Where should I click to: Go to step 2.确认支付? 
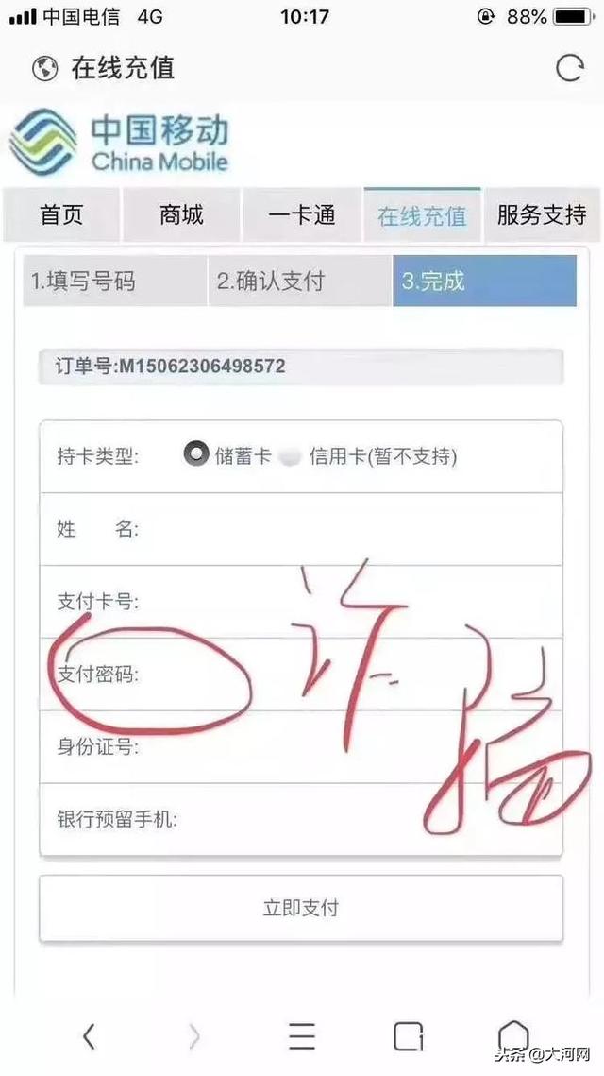[x=300, y=281]
